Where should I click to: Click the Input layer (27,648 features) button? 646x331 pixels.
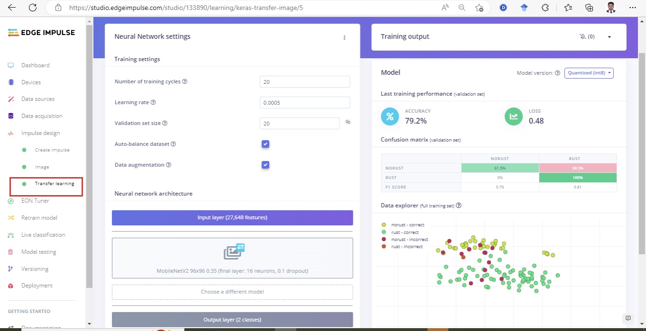[232, 218]
